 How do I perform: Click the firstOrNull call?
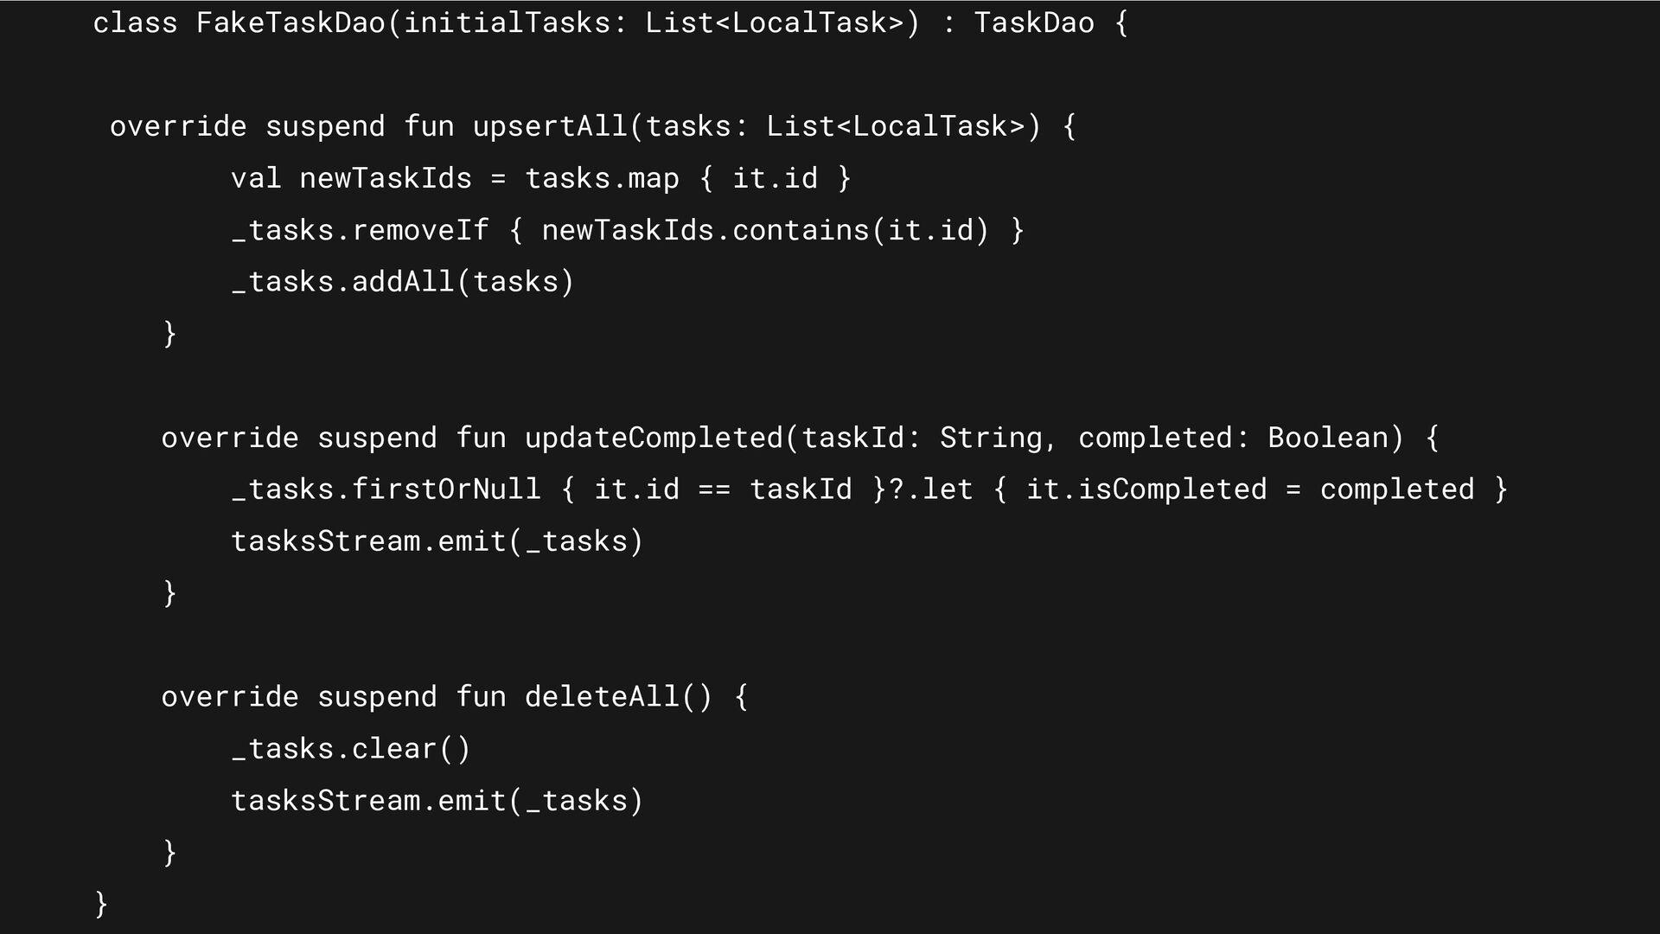[446, 489]
